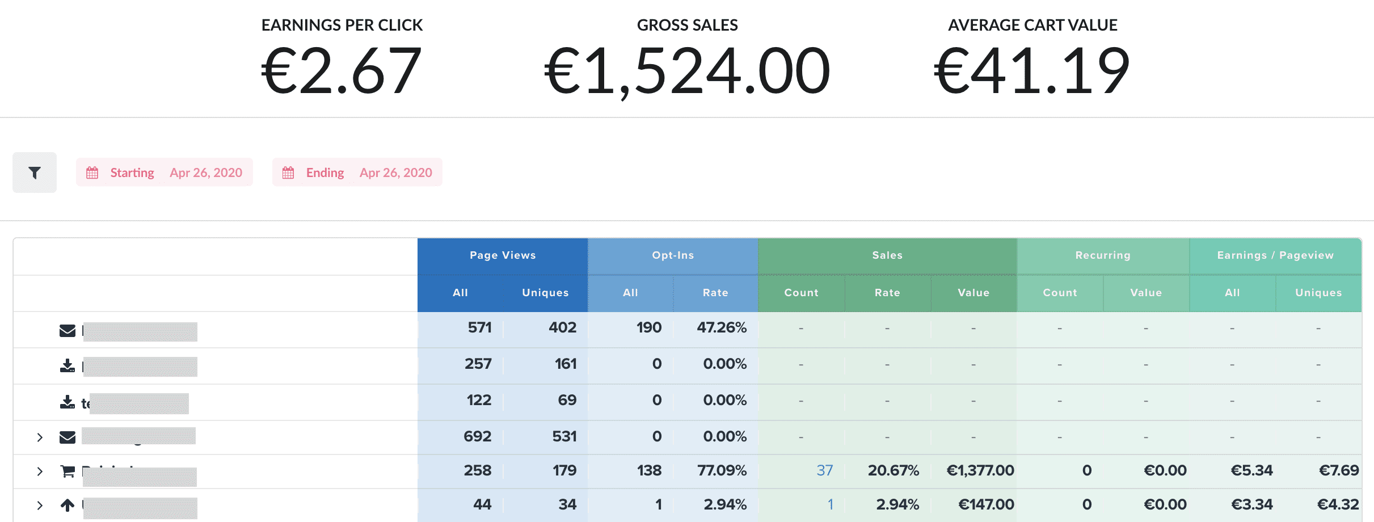Open the 37 sales count link

pyautogui.click(x=824, y=470)
